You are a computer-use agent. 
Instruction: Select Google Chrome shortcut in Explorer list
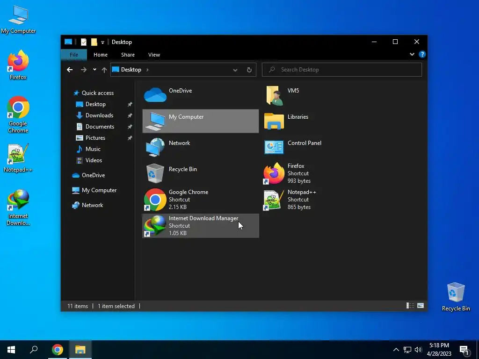[x=200, y=200]
